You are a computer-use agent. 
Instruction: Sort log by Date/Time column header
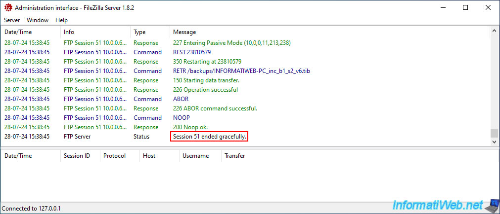(31, 32)
